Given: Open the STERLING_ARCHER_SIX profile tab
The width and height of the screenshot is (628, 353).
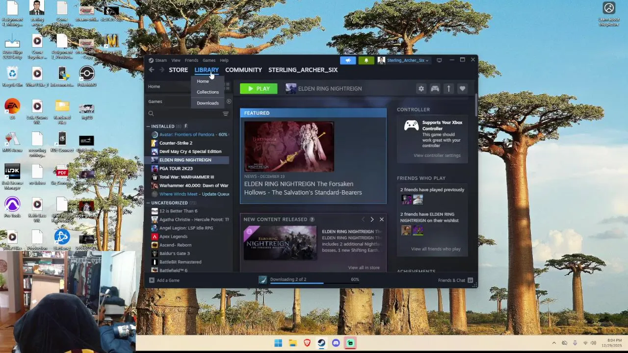Looking at the screenshot, I should coord(303,70).
